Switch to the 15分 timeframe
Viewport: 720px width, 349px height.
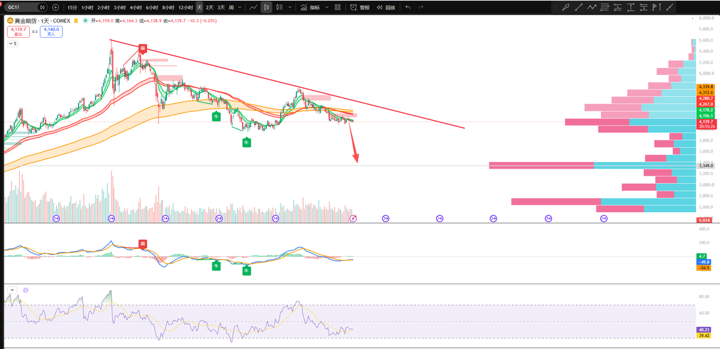pos(72,7)
